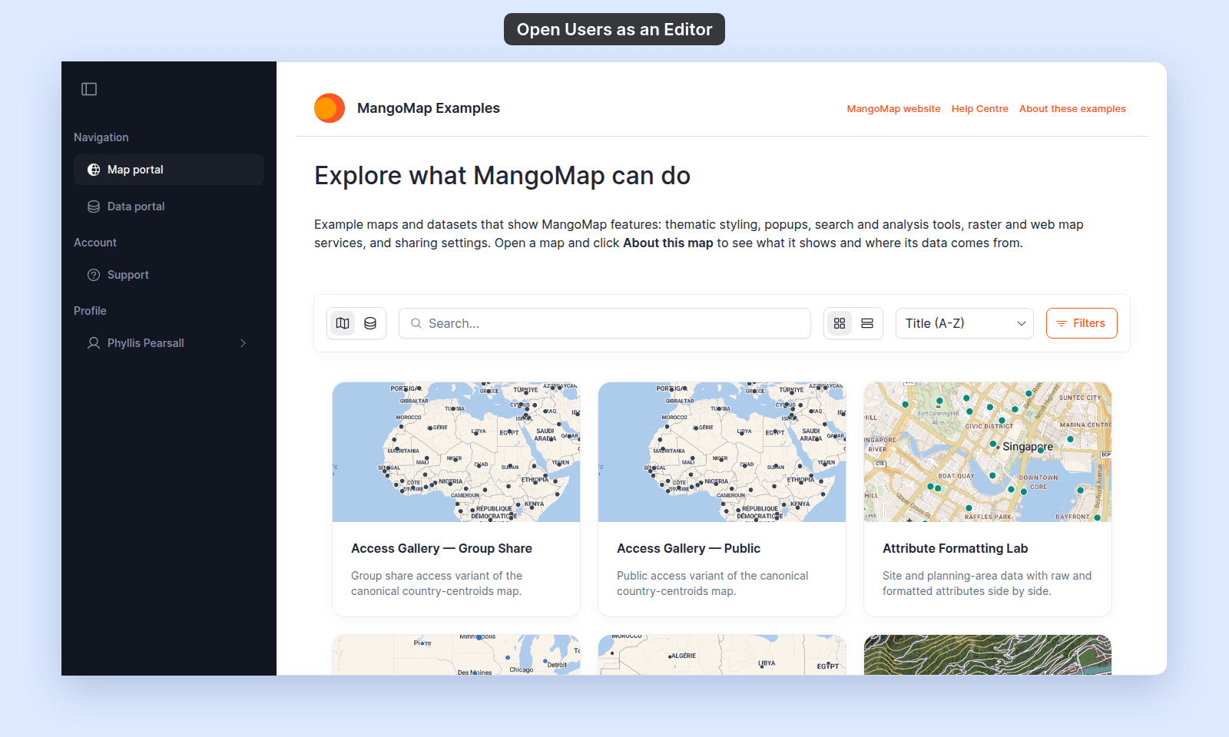Click the database icon beside Data portal
The height and width of the screenshot is (737, 1229).
point(94,207)
